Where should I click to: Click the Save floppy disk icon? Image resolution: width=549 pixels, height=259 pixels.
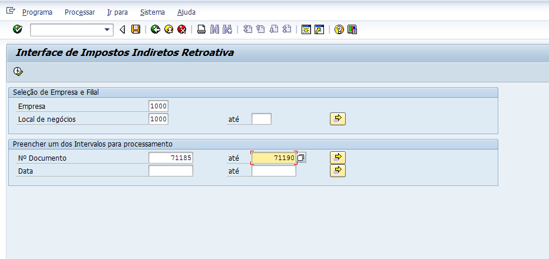pos(136,29)
